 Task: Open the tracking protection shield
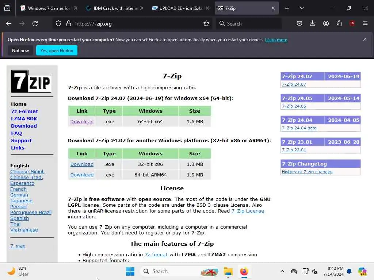tap(58, 24)
